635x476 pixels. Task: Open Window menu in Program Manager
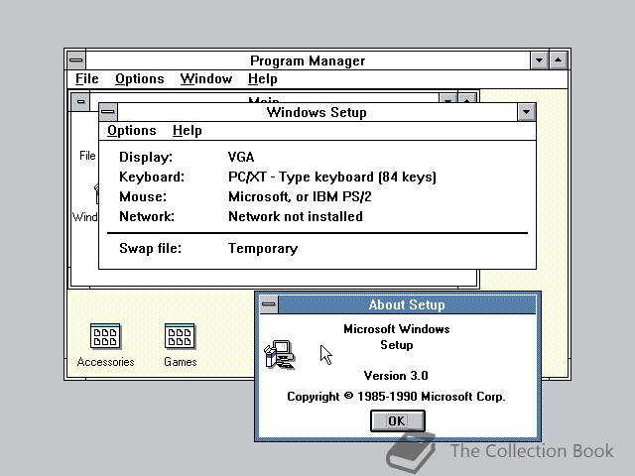pyautogui.click(x=206, y=79)
